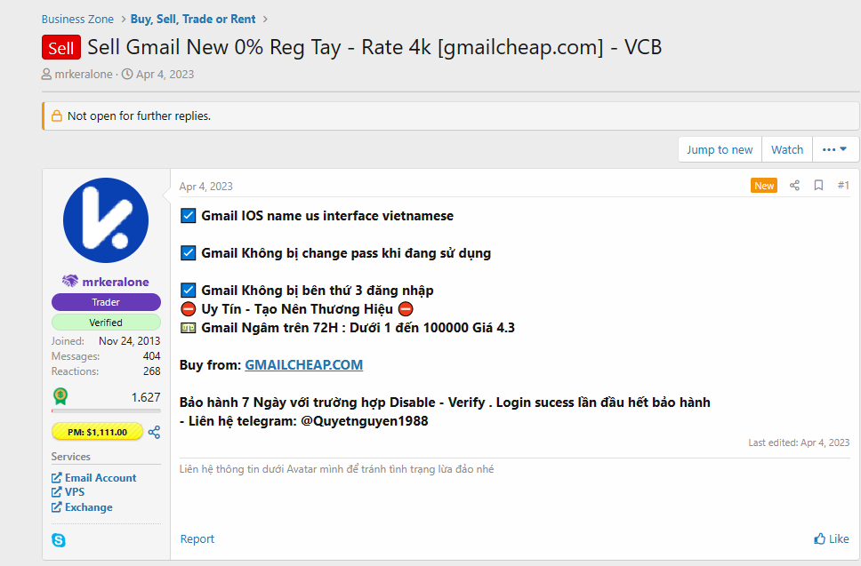Click the reputation score 1.627
Image resolution: width=861 pixels, height=566 pixels.
146,397
